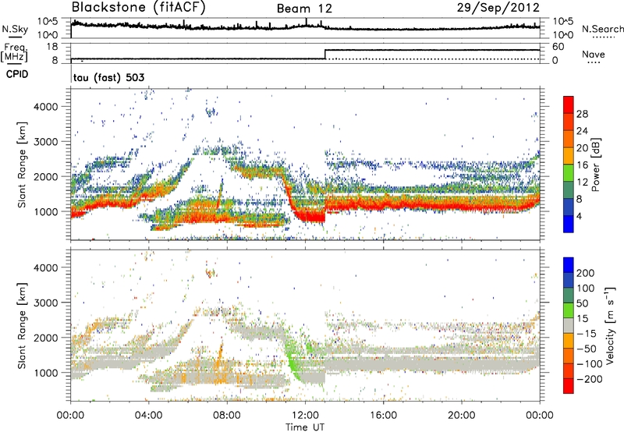Click the '20:00' time axis tick label
This screenshot has height=432, width=624.
(461, 416)
